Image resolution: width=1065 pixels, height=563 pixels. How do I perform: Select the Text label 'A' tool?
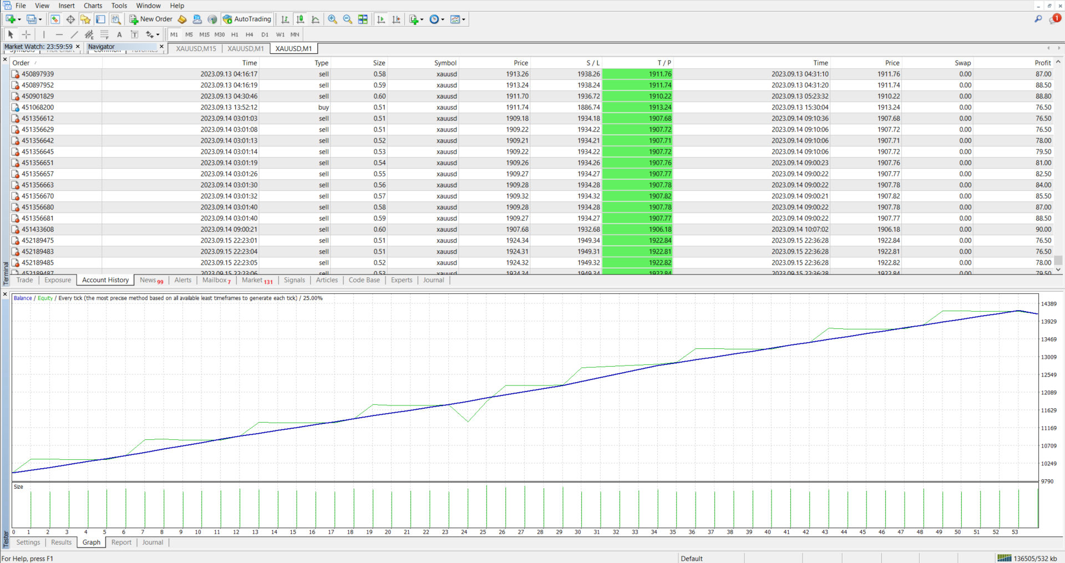click(119, 34)
